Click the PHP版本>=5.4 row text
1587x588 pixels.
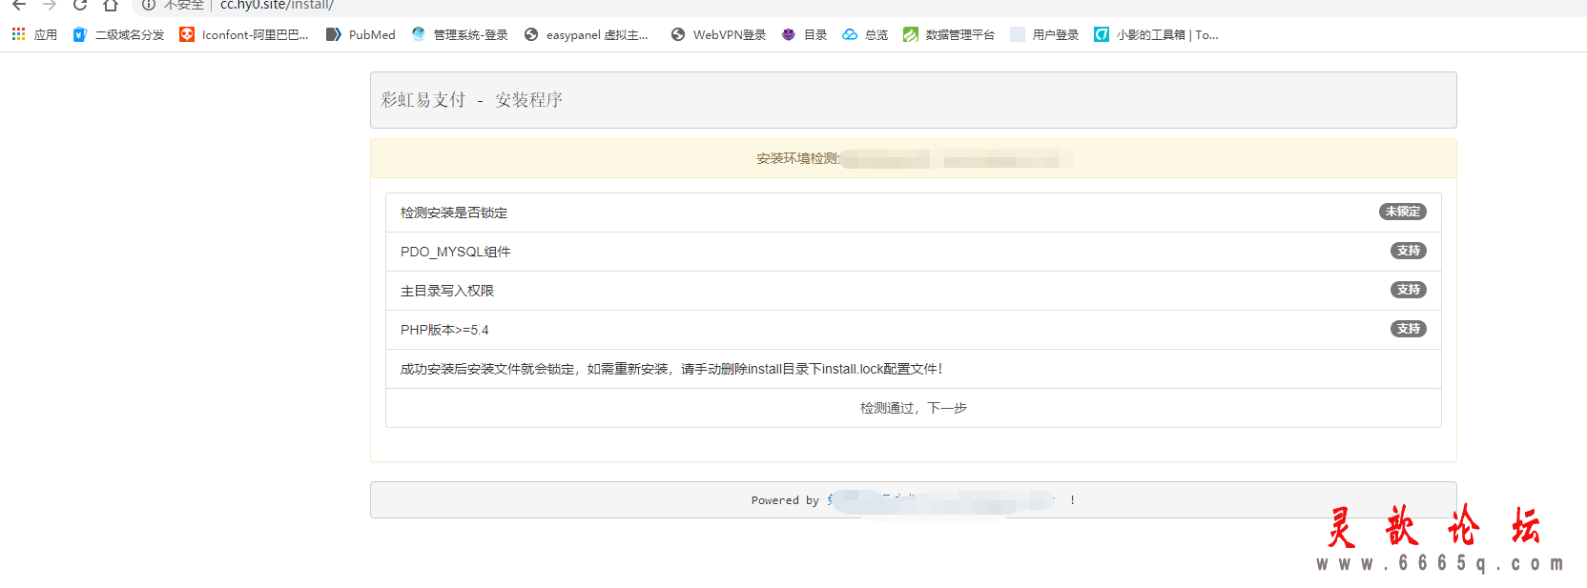coord(444,330)
